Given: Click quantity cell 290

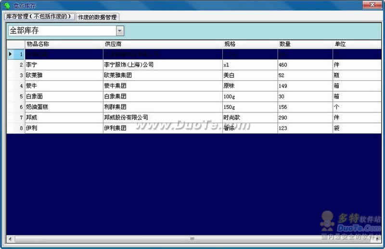Looking at the screenshot, I should coord(305,118).
